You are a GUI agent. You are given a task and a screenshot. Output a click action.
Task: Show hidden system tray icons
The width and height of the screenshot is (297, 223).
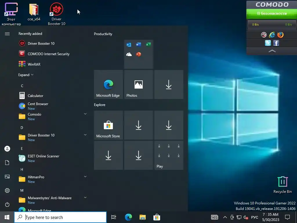(x=225, y=217)
